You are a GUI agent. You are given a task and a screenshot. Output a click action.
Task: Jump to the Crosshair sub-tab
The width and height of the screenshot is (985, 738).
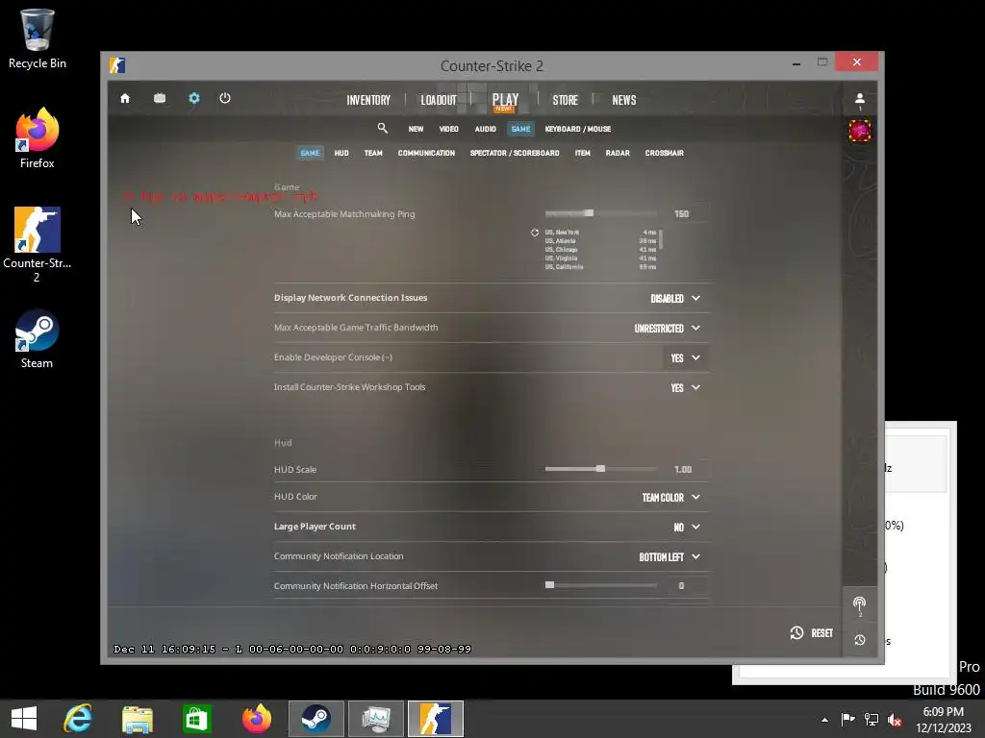click(x=664, y=153)
